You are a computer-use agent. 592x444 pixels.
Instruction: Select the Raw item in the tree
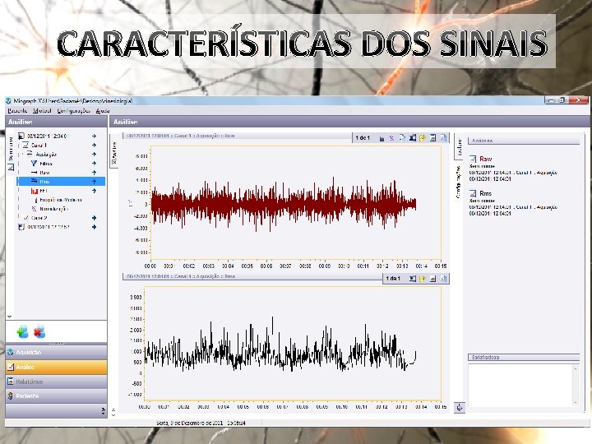[45, 173]
